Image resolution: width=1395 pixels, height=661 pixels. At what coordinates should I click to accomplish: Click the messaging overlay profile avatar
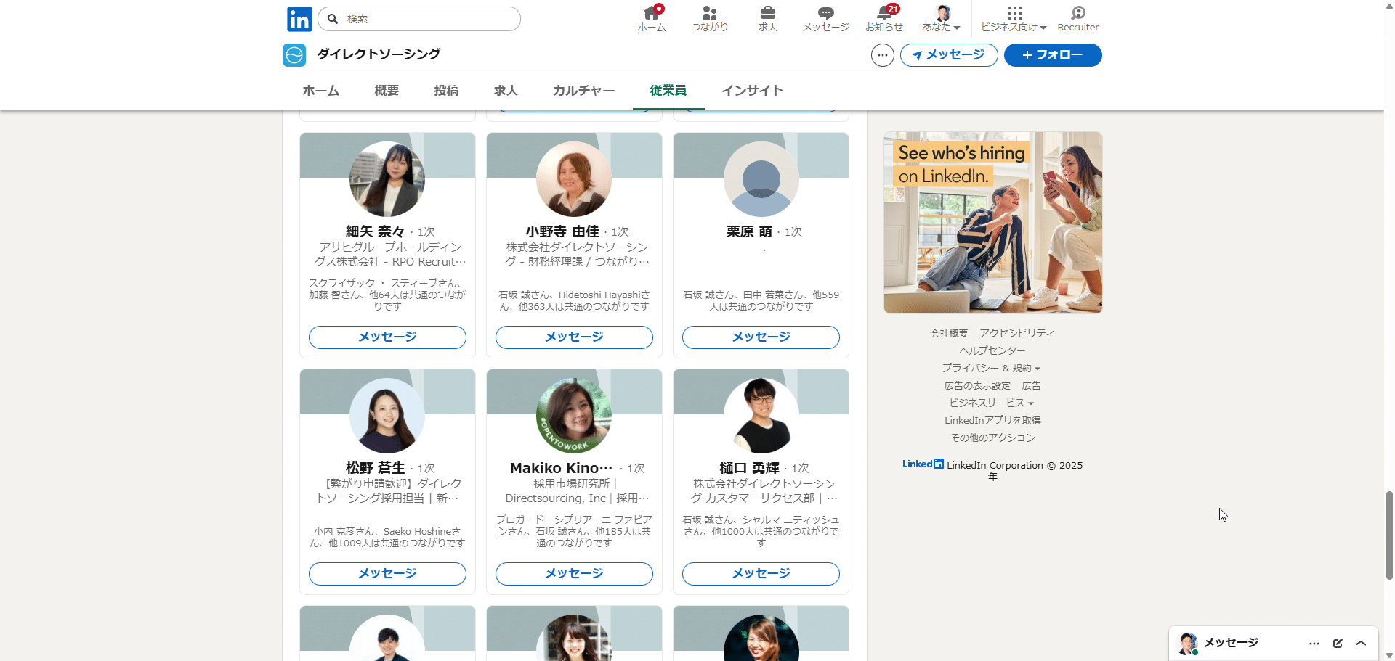(1187, 643)
